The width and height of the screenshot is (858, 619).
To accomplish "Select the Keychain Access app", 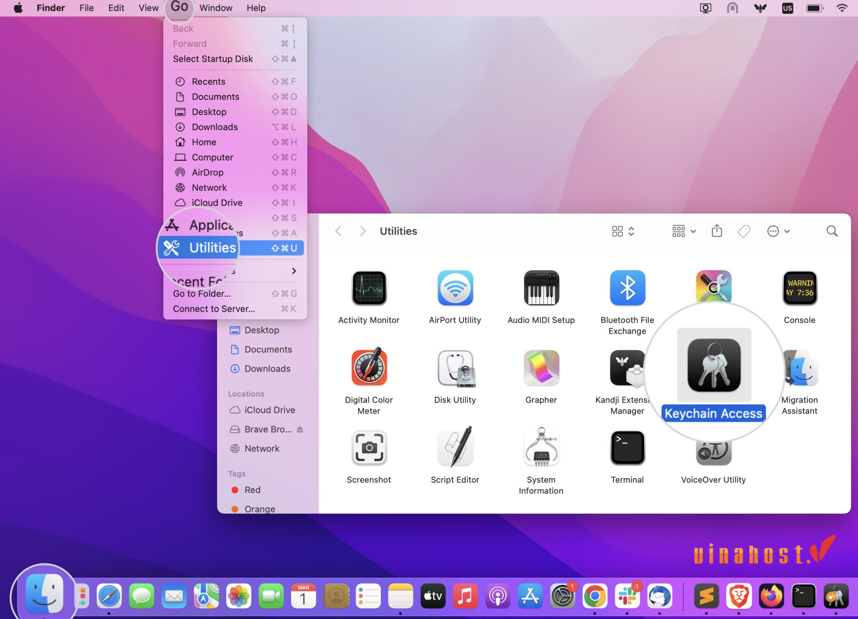I will [x=714, y=365].
